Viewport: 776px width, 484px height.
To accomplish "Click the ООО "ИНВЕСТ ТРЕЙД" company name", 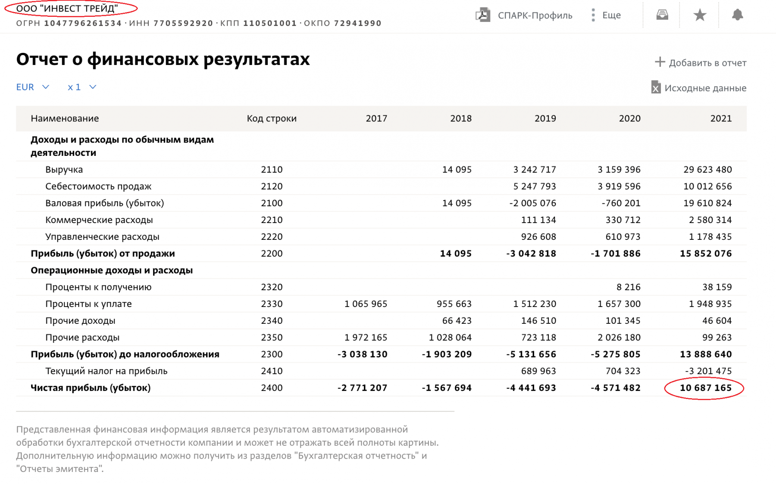I will click(67, 8).
